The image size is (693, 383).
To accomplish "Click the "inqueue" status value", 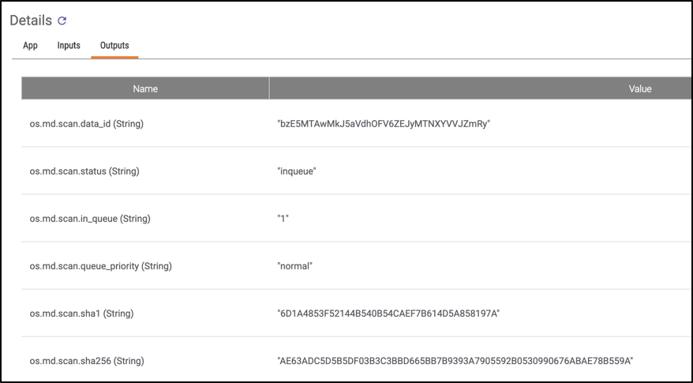I will coord(297,171).
